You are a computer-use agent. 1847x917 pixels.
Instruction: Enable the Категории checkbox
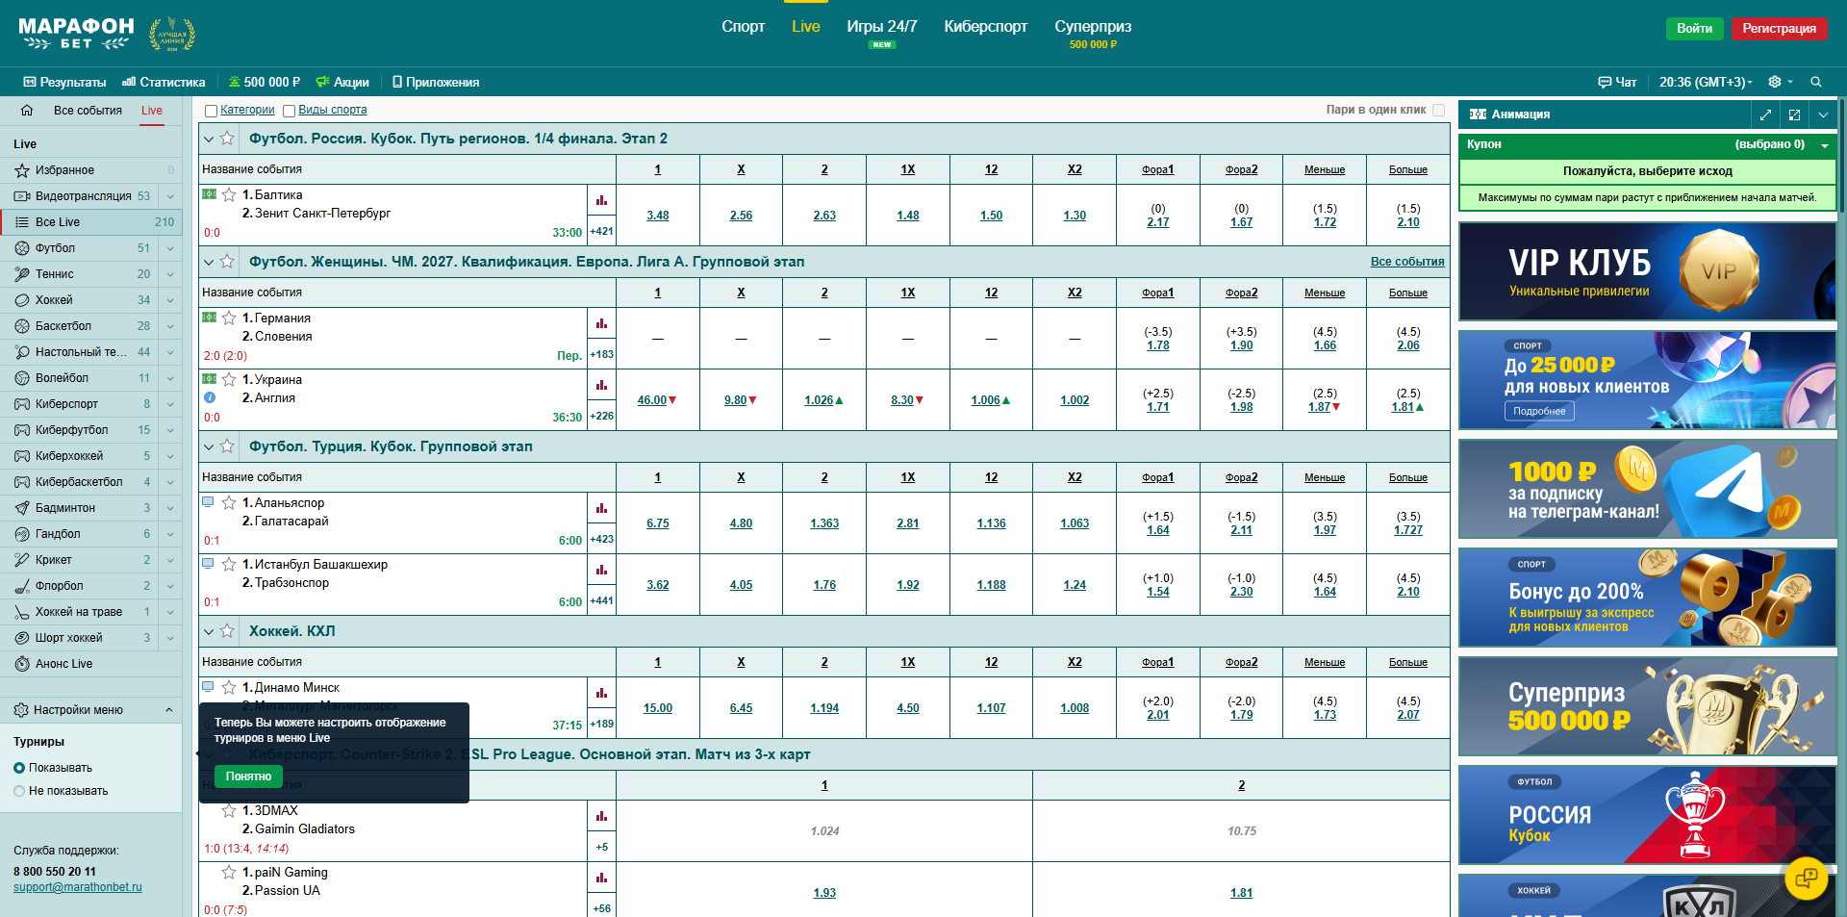pos(211,111)
